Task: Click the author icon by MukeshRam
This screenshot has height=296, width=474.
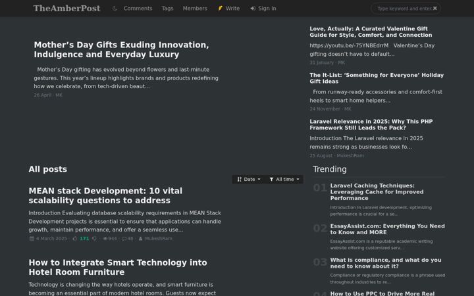Action: coord(140,239)
